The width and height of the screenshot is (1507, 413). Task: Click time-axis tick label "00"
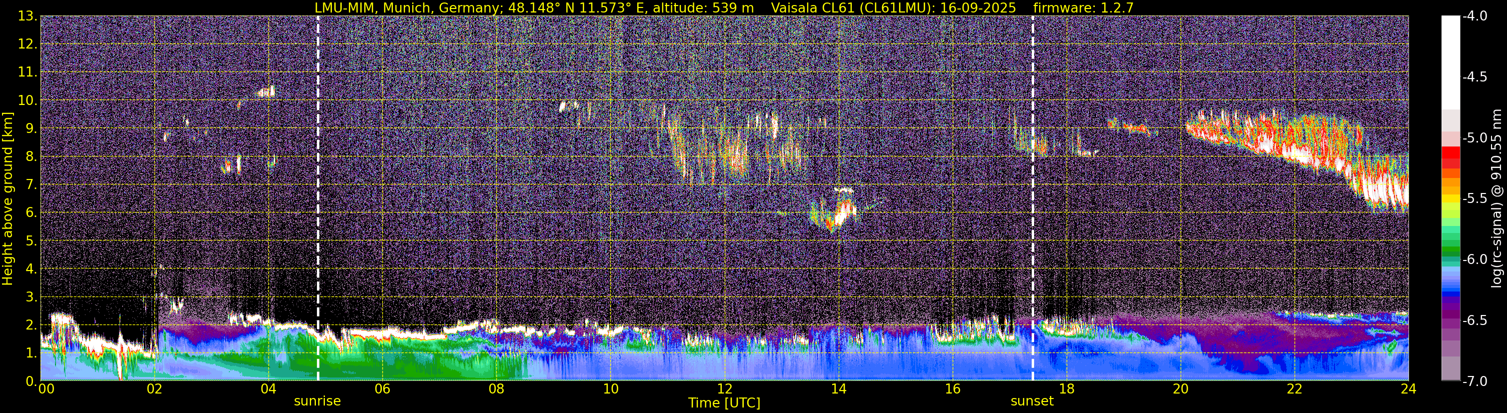[46, 389]
